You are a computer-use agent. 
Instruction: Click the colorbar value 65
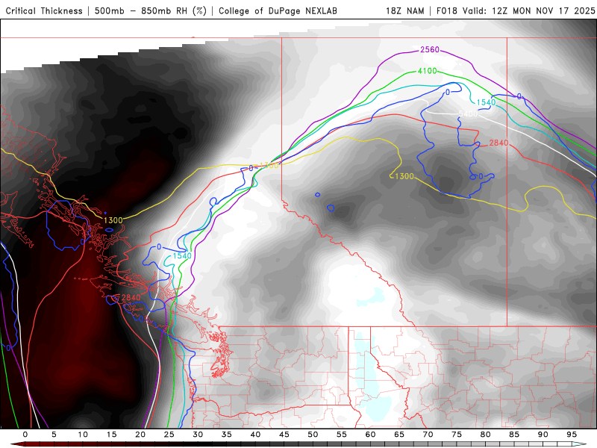point(399,435)
